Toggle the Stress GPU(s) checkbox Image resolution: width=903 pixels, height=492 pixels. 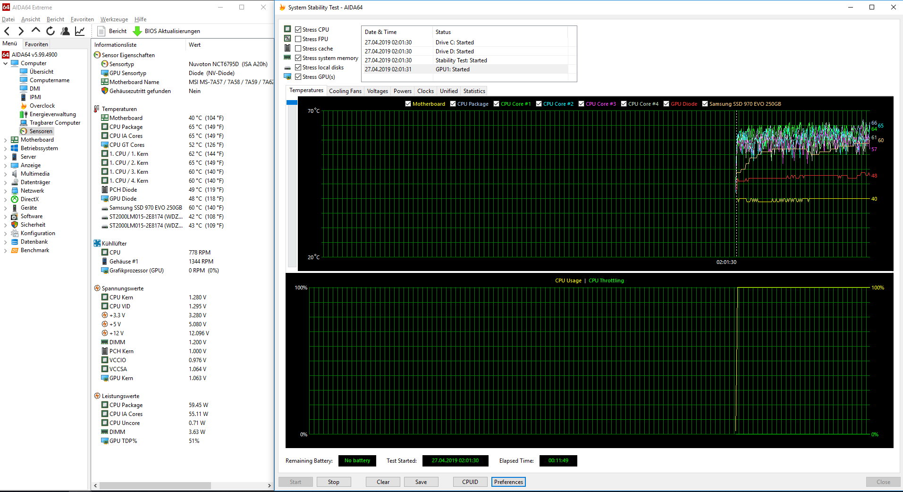click(x=298, y=77)
